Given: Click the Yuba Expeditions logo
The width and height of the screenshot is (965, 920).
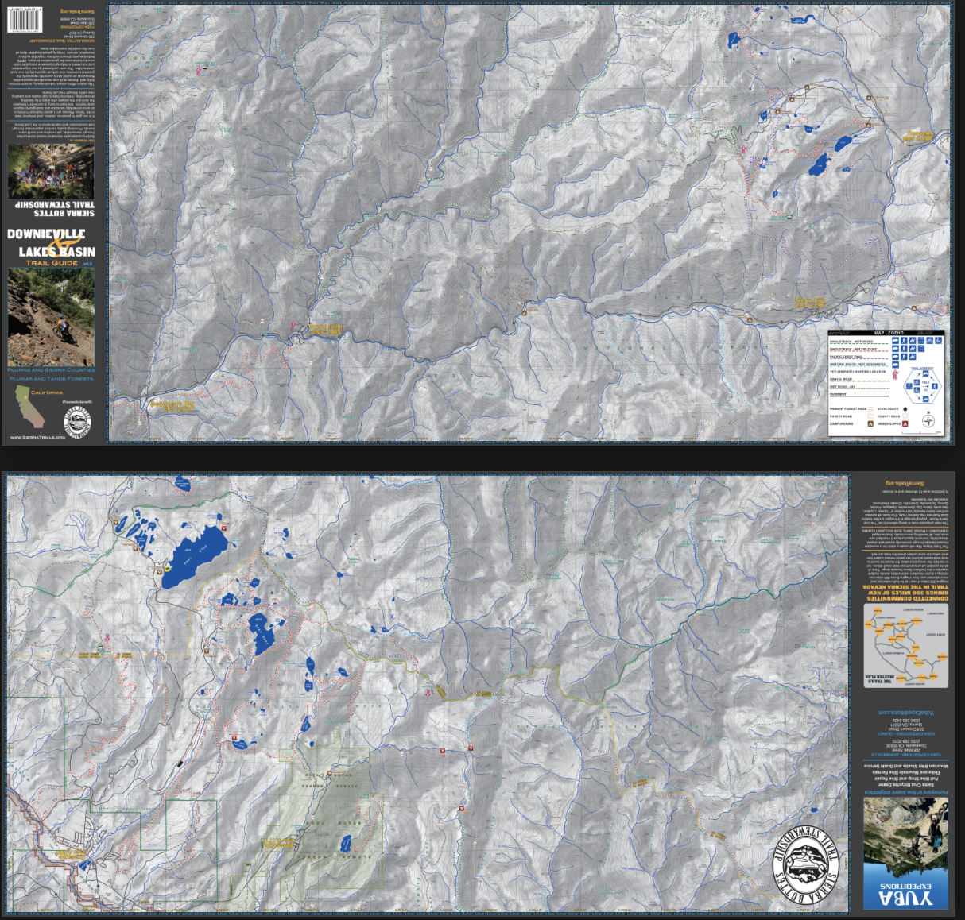Looking at the screenshot, I should click(905, 894).
